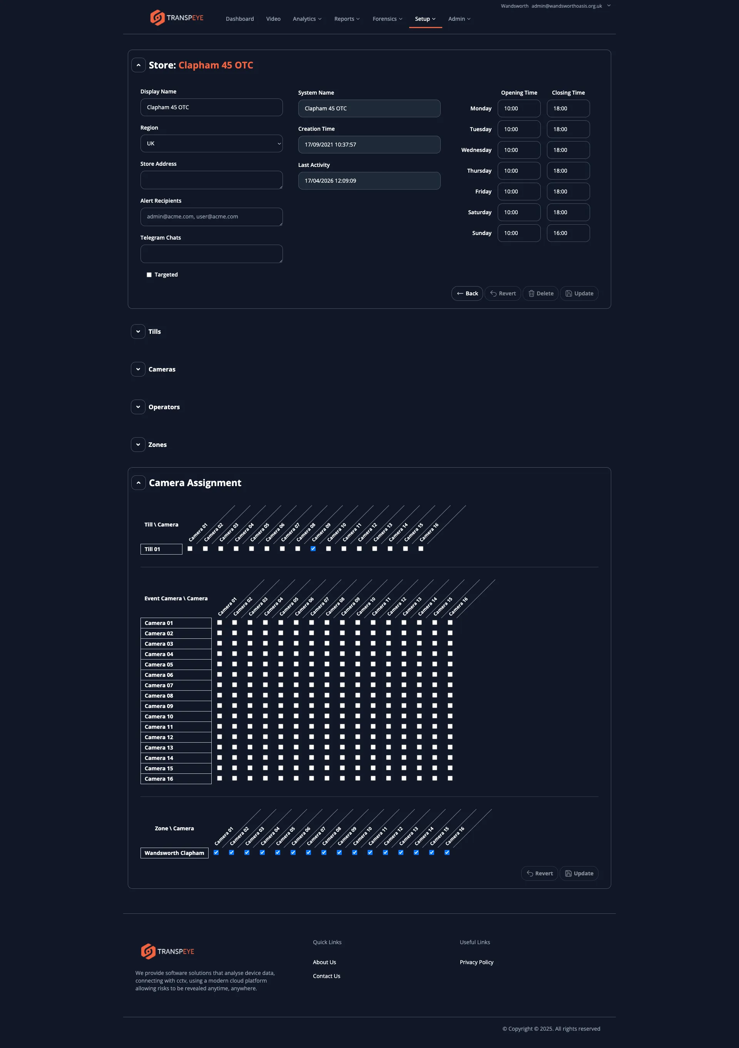Screen dimensions: 739x1048
Task: Uncheck Camera 01 for Wandsworth Clapham zone
Action: pos(216,852)
